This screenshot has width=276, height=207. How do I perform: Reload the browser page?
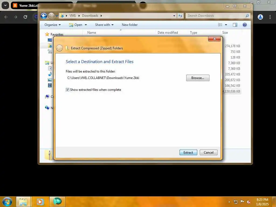[x=25, y=17]
